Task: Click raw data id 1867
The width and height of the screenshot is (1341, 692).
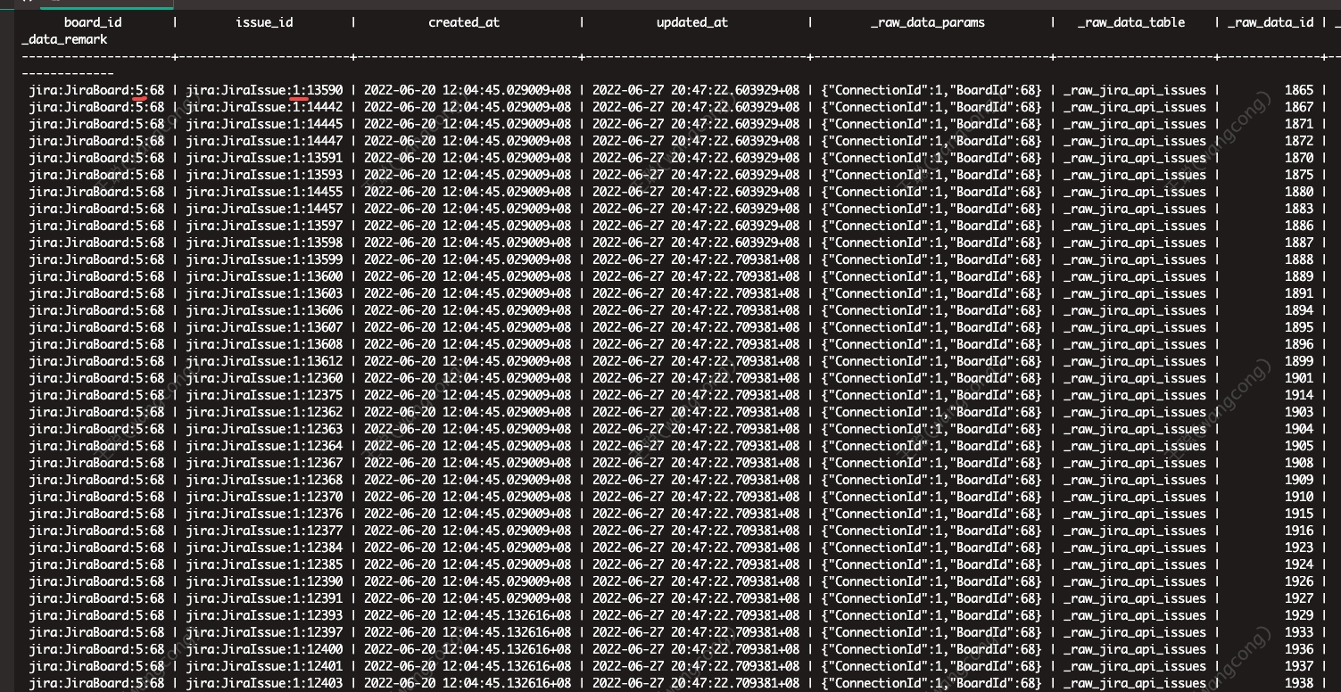Action: [1299, 107]
